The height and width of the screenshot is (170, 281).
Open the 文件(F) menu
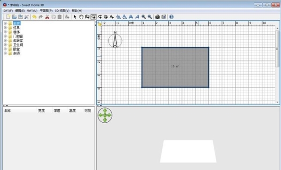coord(8,11)
